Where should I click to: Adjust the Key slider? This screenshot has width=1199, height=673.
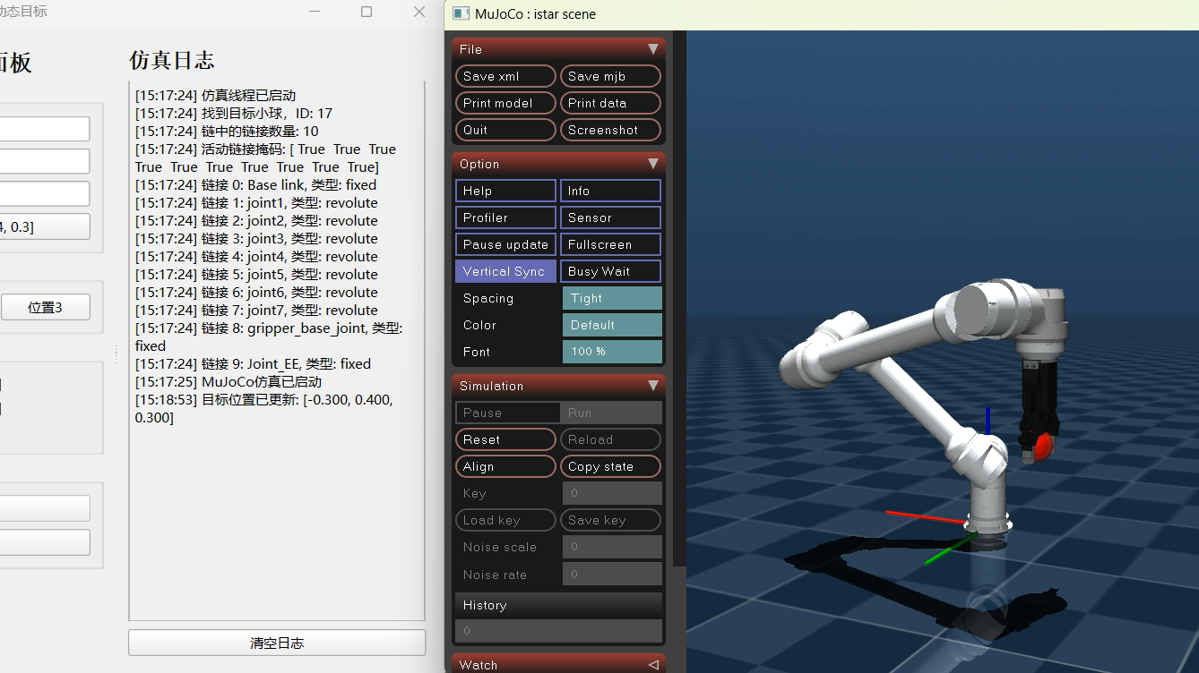click(x=612, y=493)
